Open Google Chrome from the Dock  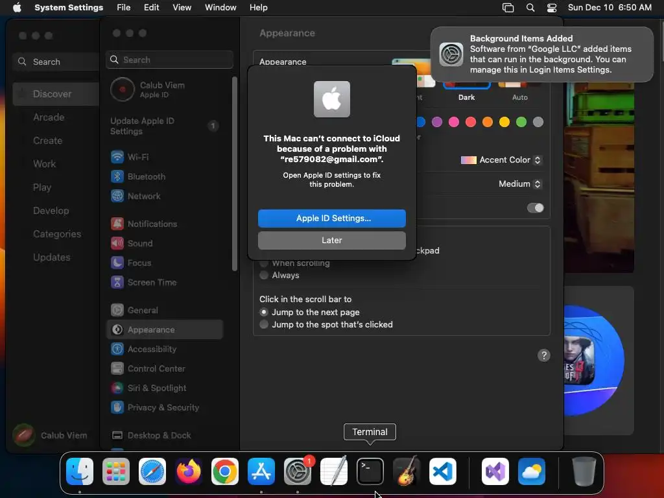coord(225,471)
